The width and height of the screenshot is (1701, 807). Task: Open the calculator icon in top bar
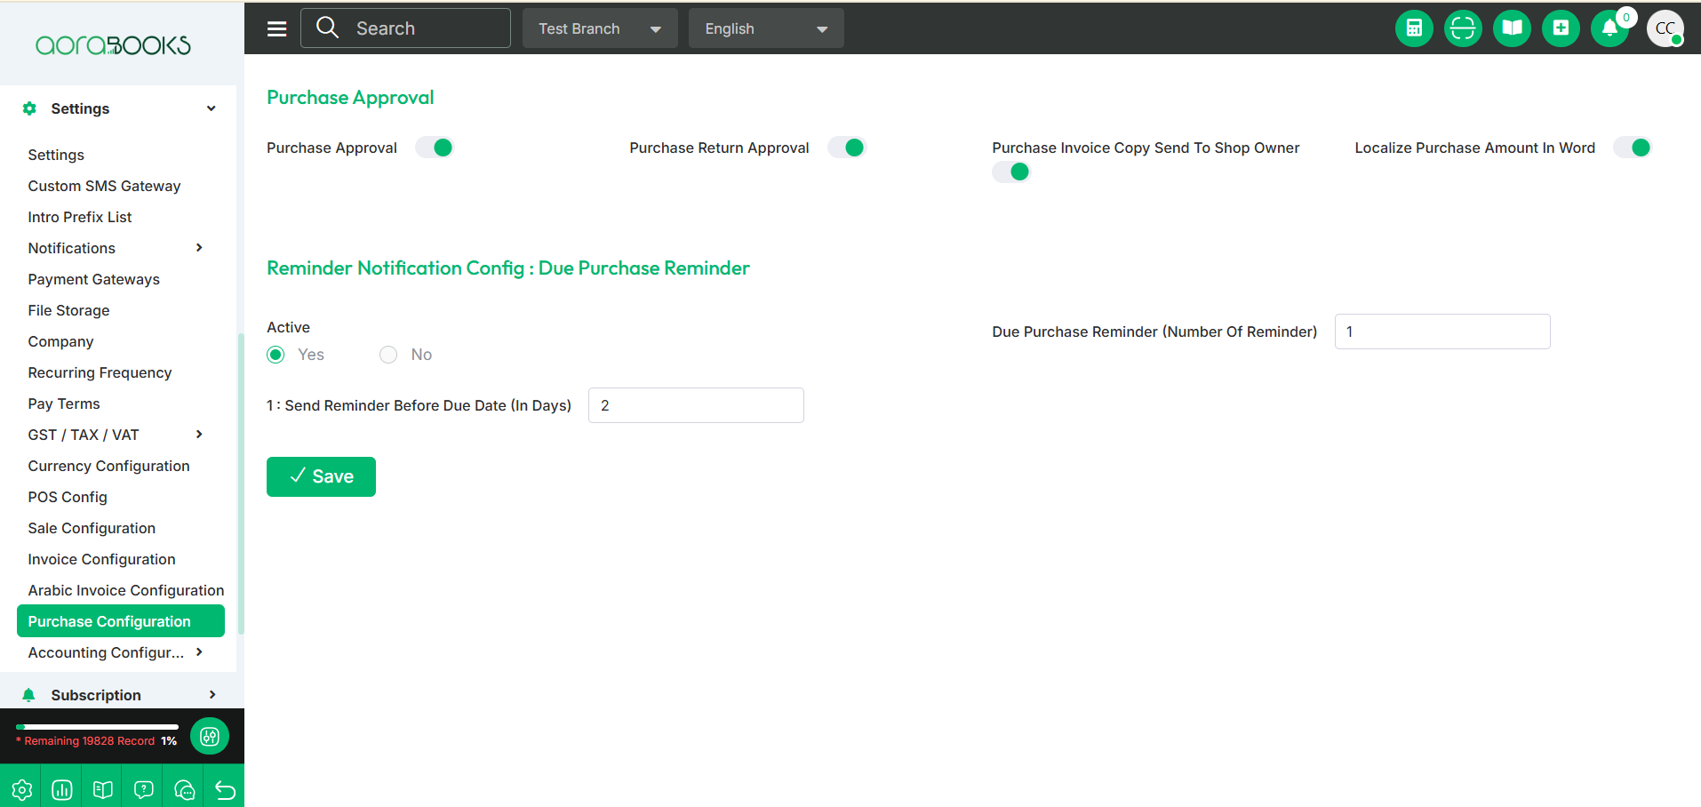[x=1414, y=28]
